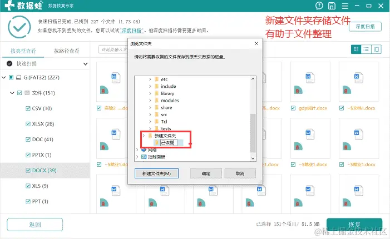Viewport: 390px width, 239px height.
Task: Cancel with the 取消 button
Action: click(240, 173)
